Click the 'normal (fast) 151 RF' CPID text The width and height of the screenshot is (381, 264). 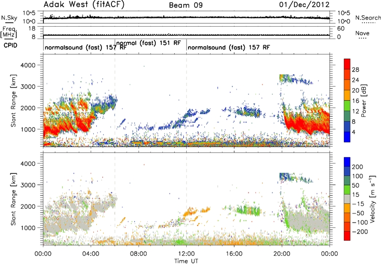[x=149, y=43]
